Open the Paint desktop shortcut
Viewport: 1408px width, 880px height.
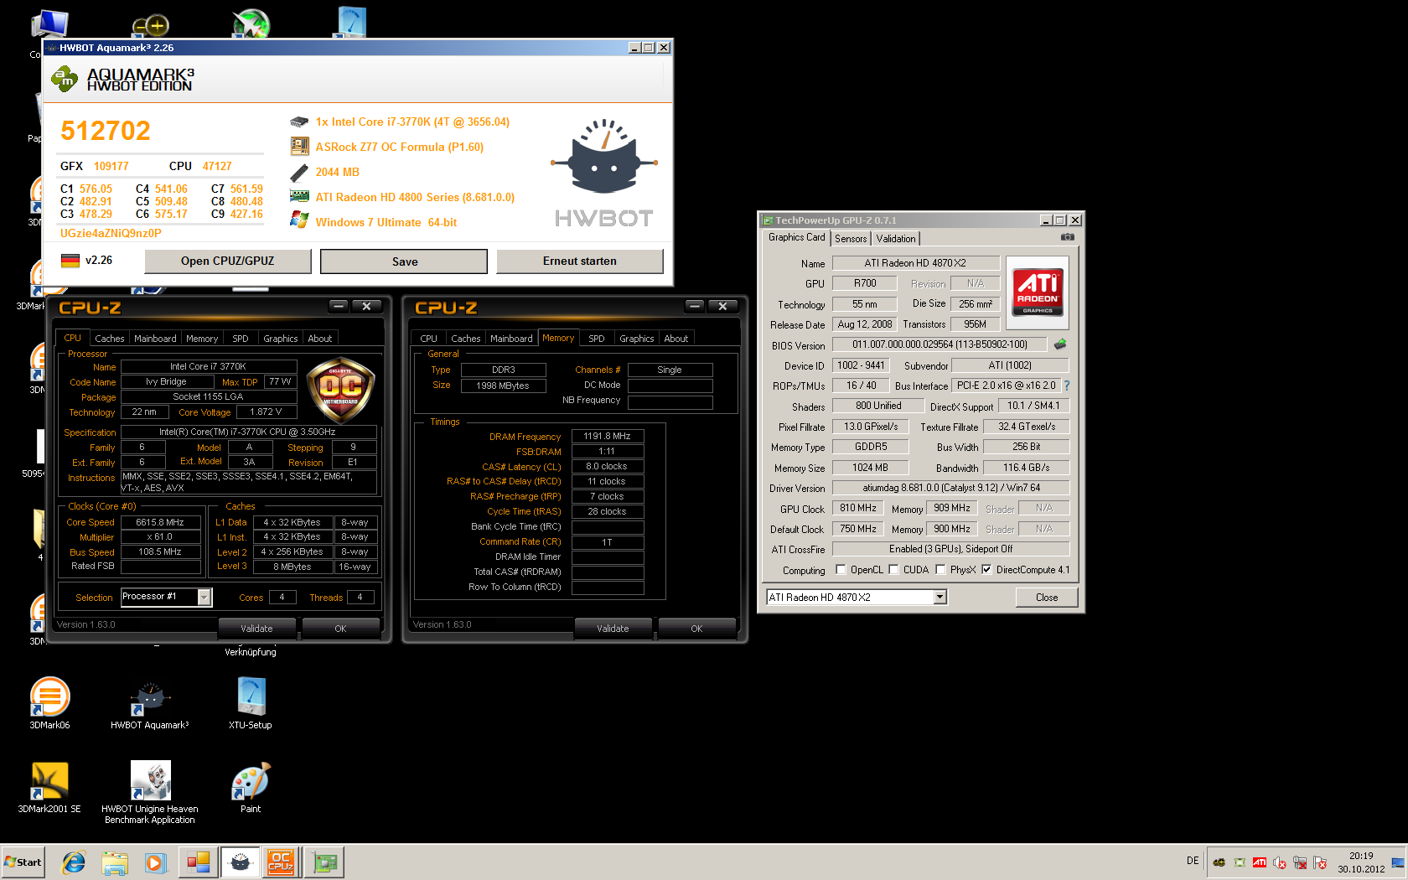click(x=251, y=788)
